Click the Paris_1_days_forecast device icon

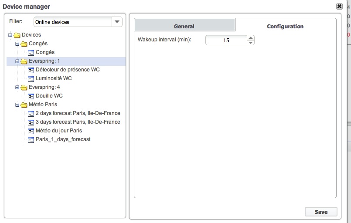(x=31, y=139)
